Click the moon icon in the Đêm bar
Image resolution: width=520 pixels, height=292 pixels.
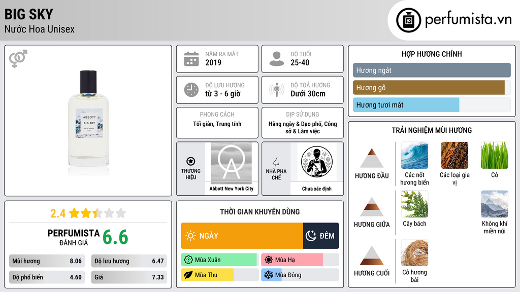tap(311, 236)
